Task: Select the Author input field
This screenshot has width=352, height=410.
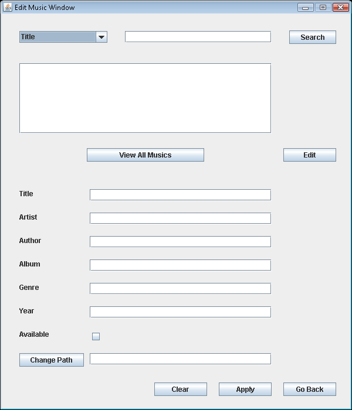Action: point(180,241)
